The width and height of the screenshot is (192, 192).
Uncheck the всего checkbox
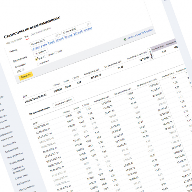[x=36, y=59]
